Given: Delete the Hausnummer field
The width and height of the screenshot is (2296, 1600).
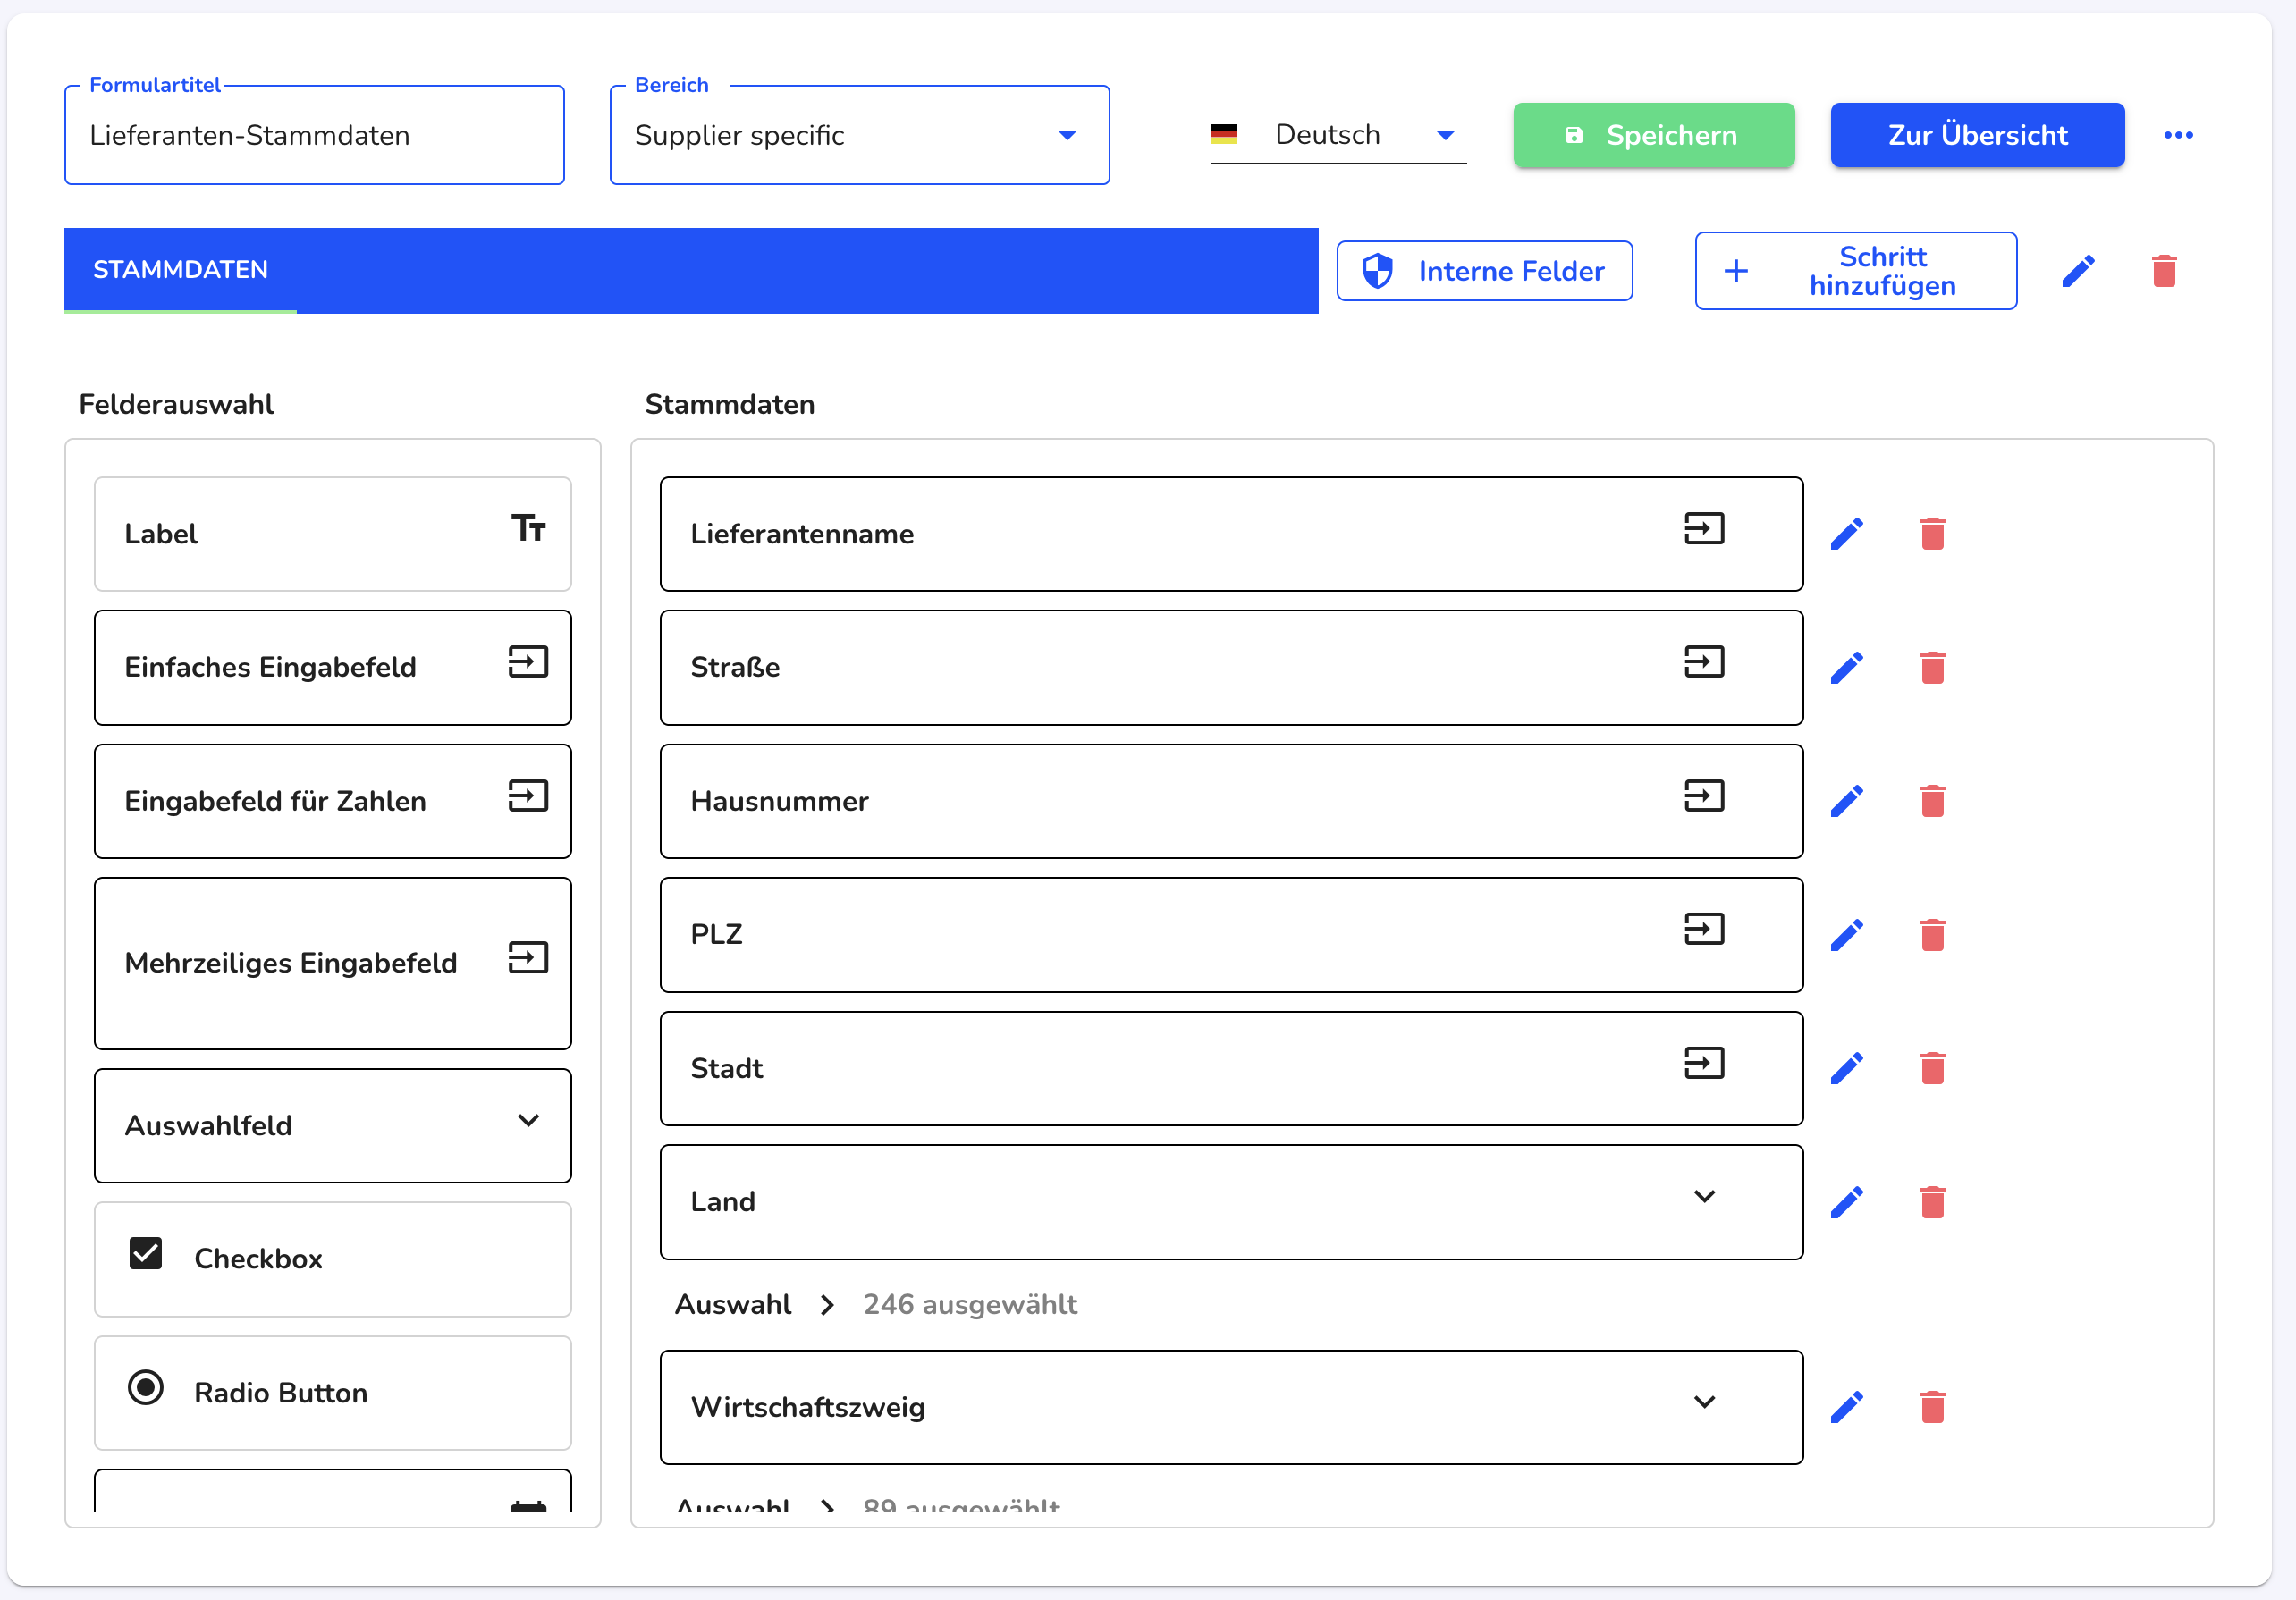Looking at the screenshot, I should click(1932, 801).
